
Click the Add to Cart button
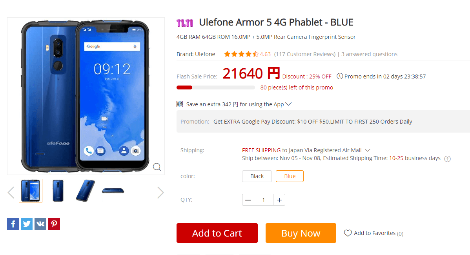click(x=217, y=233)
